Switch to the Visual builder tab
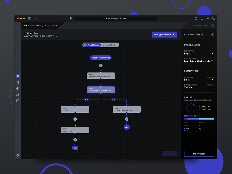This screenshot has width=232, height=174. tap(92, 45)
